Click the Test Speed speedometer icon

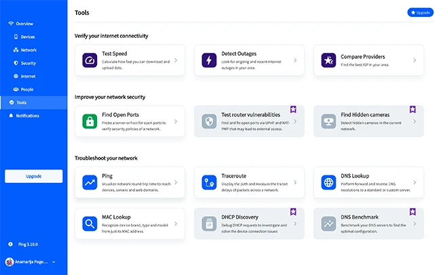(x=90, y=60)
